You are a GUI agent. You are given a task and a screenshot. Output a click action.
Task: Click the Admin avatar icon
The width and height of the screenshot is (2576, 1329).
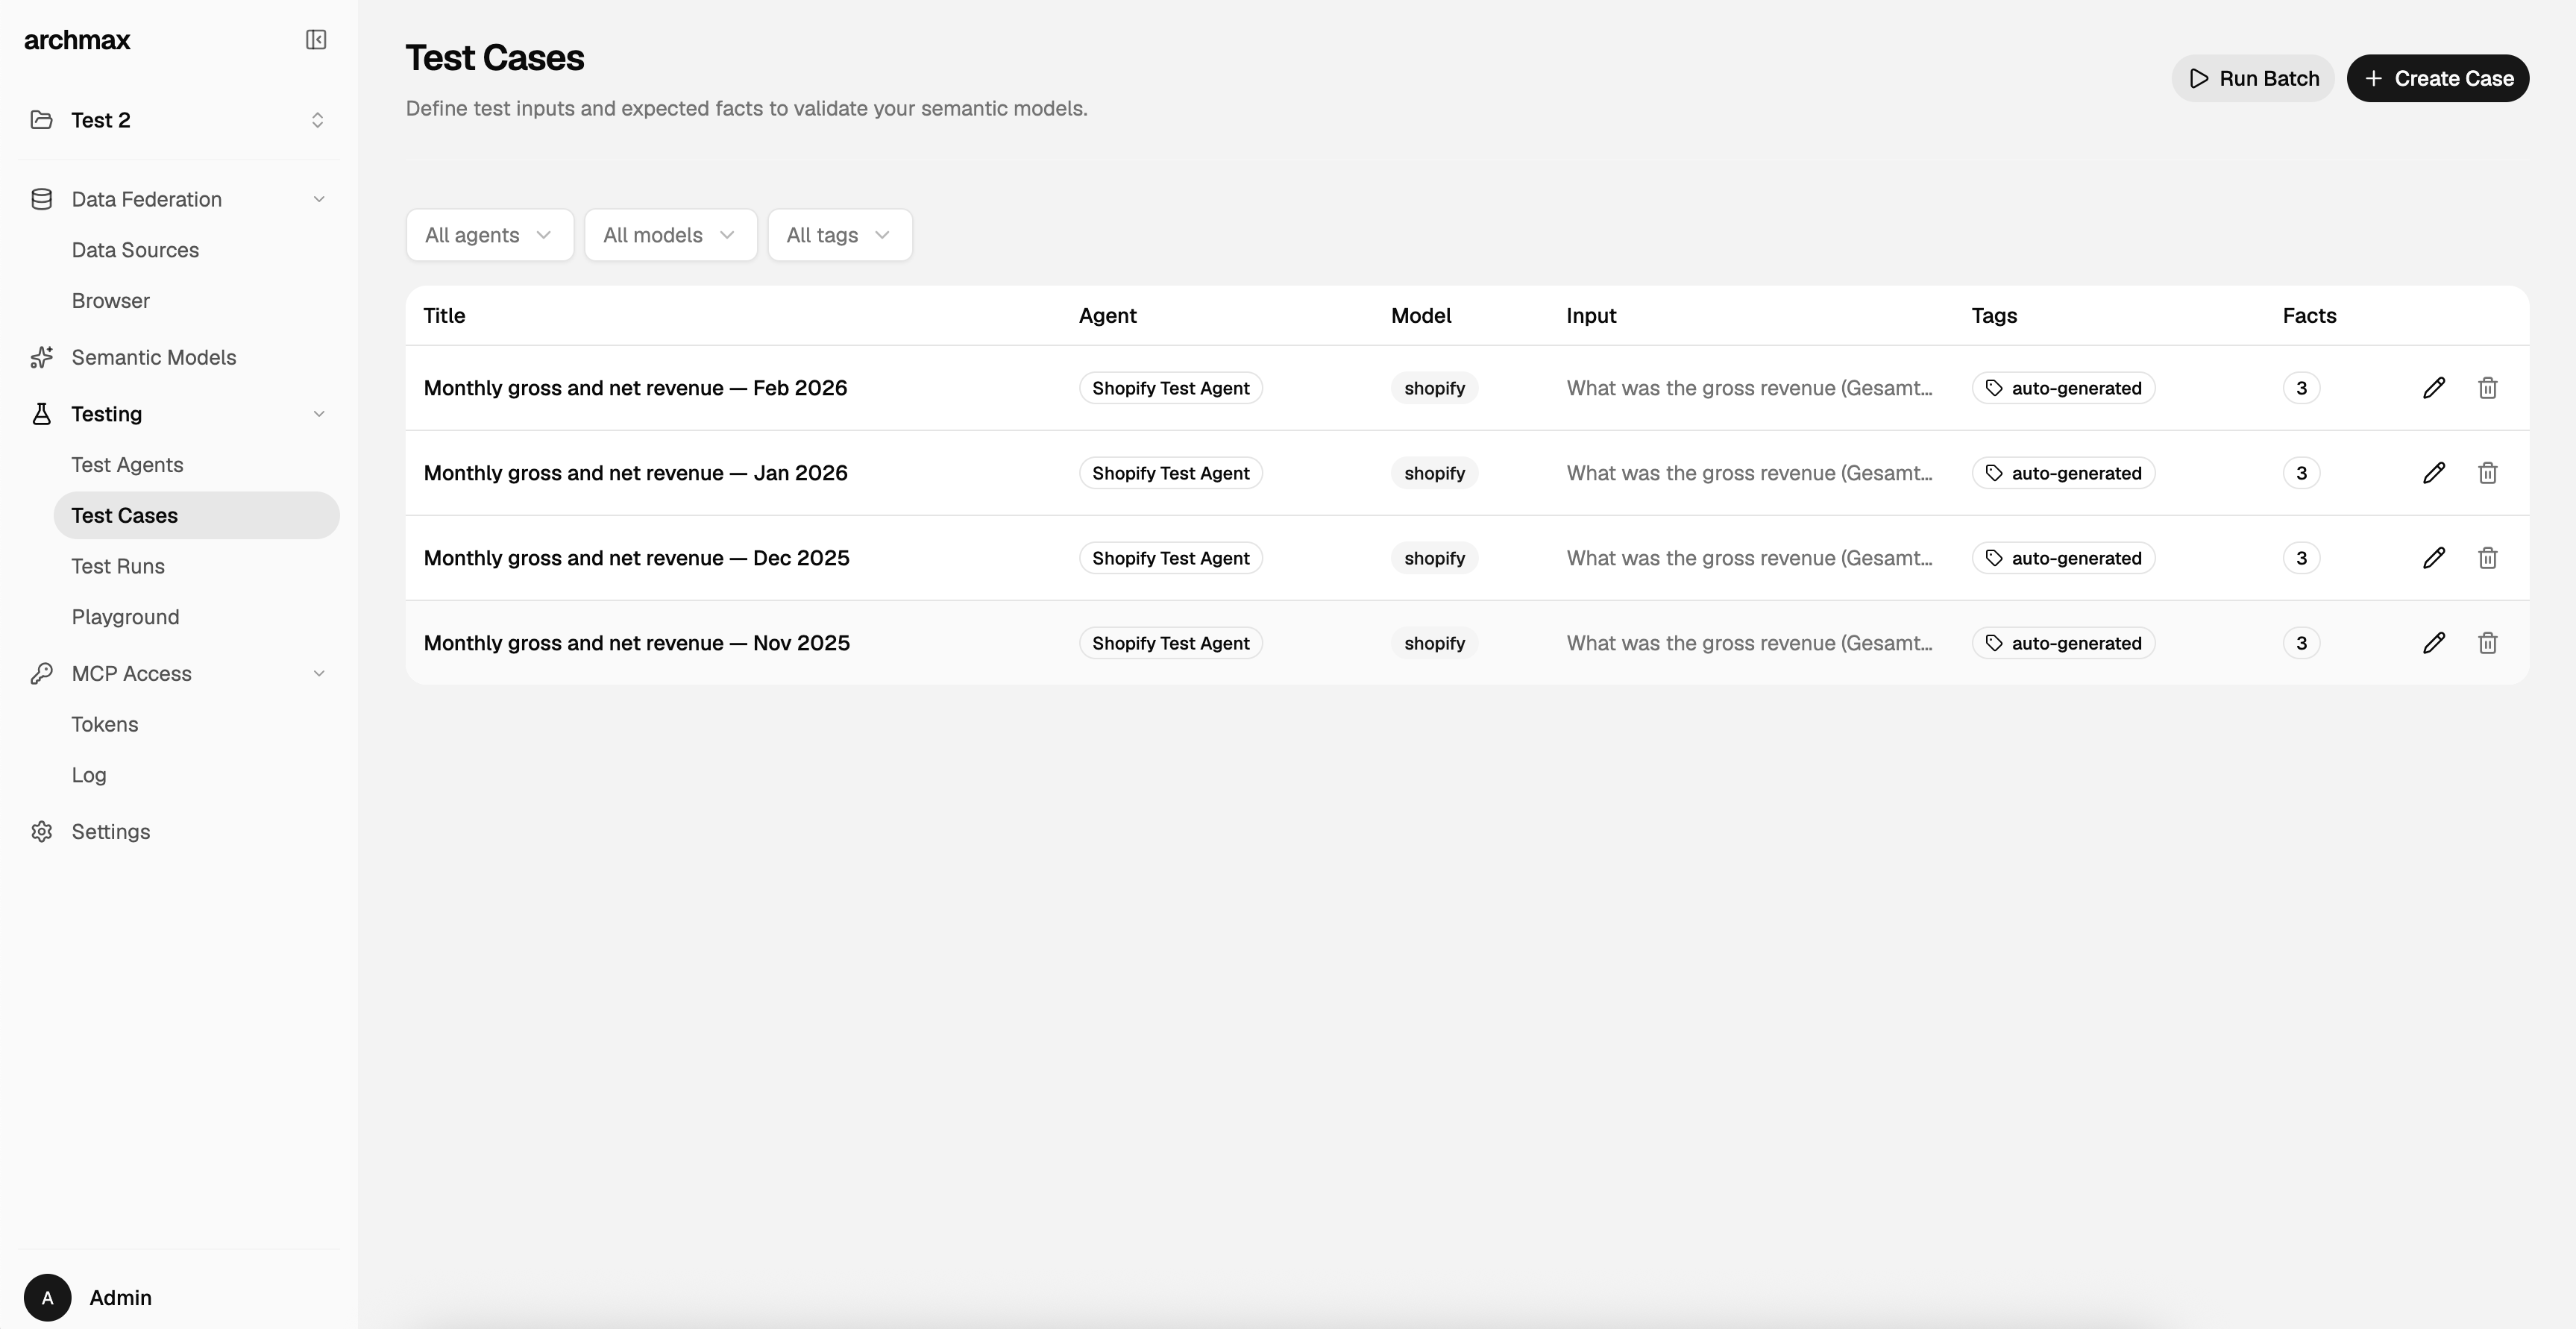coord(47,1297)
